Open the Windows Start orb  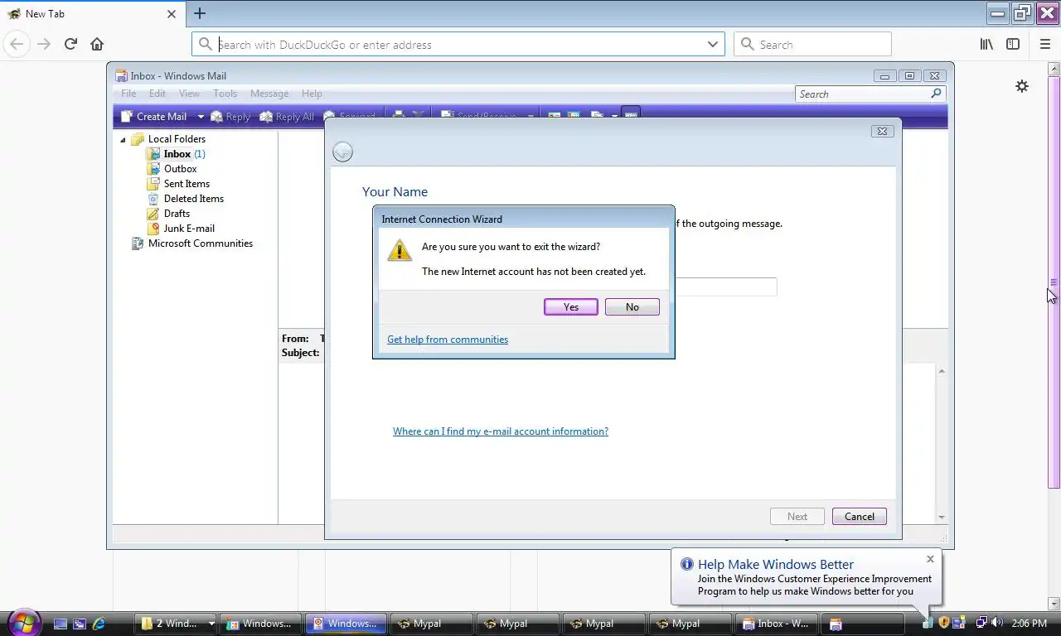point(23,622)
